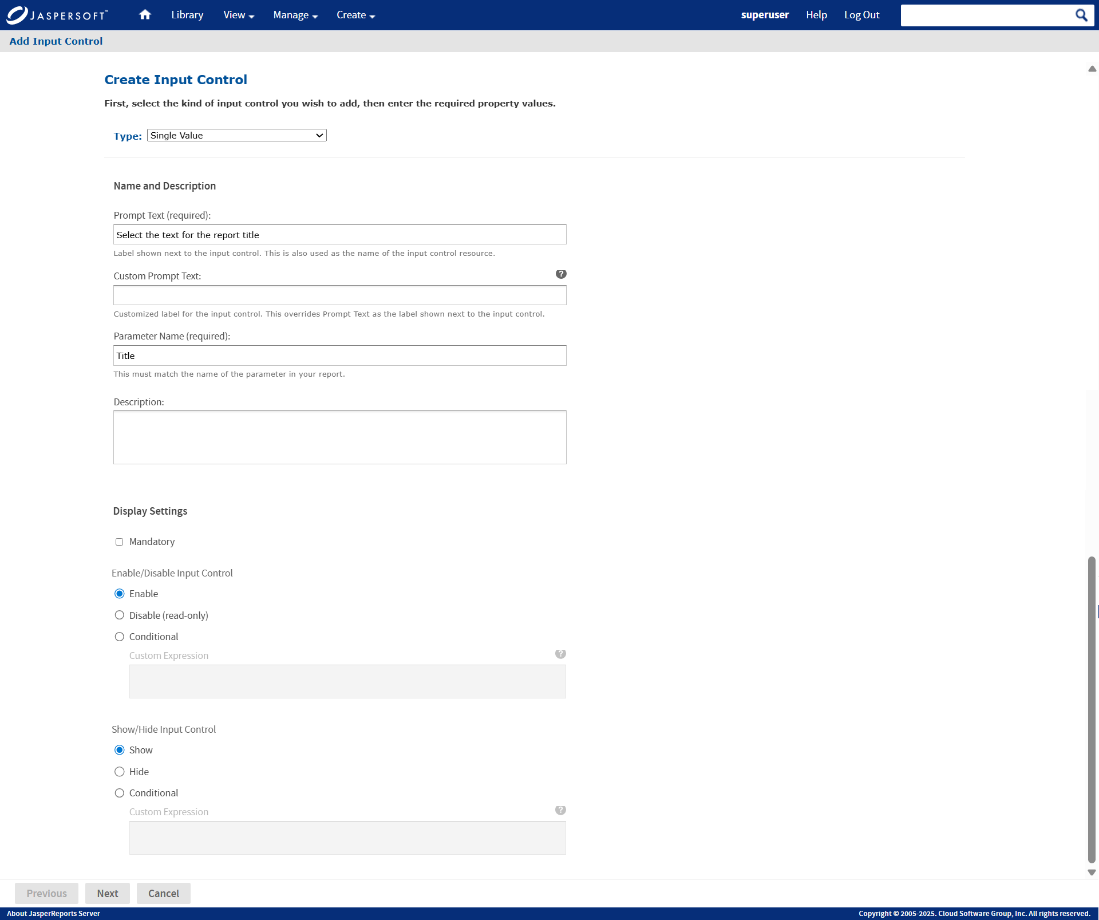Expand the Create menu
This screenshot has height=920, width=1099.
(x=355, y=15)
